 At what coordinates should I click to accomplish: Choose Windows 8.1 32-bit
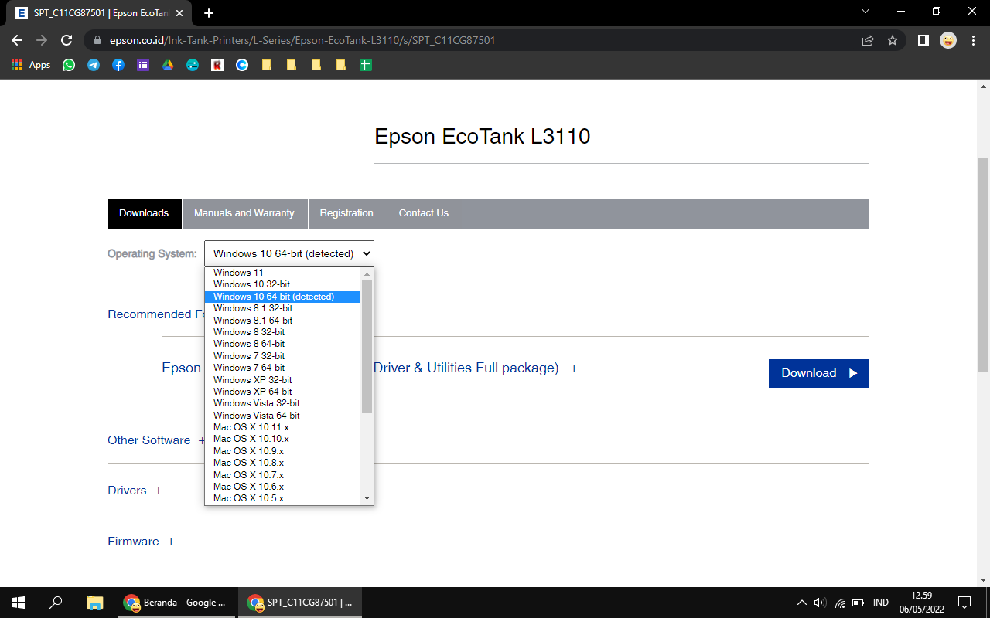[283, 308]
